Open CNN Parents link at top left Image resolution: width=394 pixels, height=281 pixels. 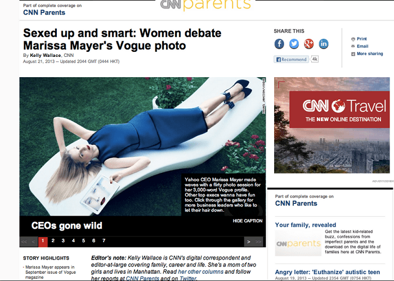coord(44,12)
